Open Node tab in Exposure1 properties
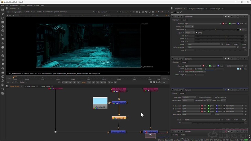 coord(184,20)
